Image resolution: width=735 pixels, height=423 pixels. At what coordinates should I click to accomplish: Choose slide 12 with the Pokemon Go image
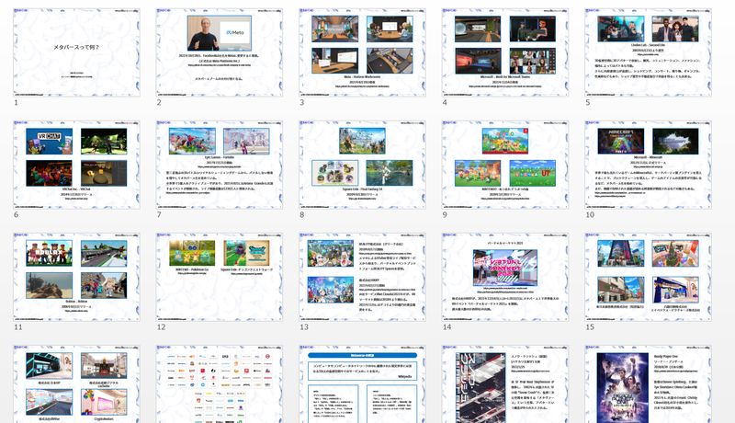point(220,277)
